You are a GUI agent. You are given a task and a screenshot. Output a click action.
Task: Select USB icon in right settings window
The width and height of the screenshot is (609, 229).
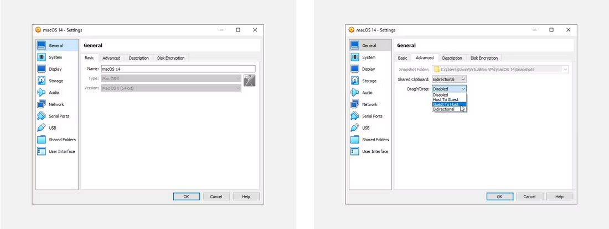pos(354,128)
